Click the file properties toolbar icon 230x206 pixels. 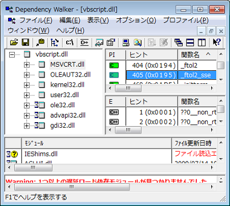(x=111, y=42)
